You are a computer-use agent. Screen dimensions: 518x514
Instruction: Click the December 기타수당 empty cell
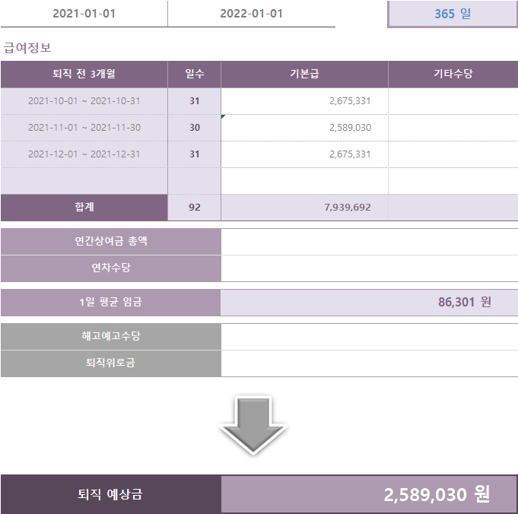(453, 154)
